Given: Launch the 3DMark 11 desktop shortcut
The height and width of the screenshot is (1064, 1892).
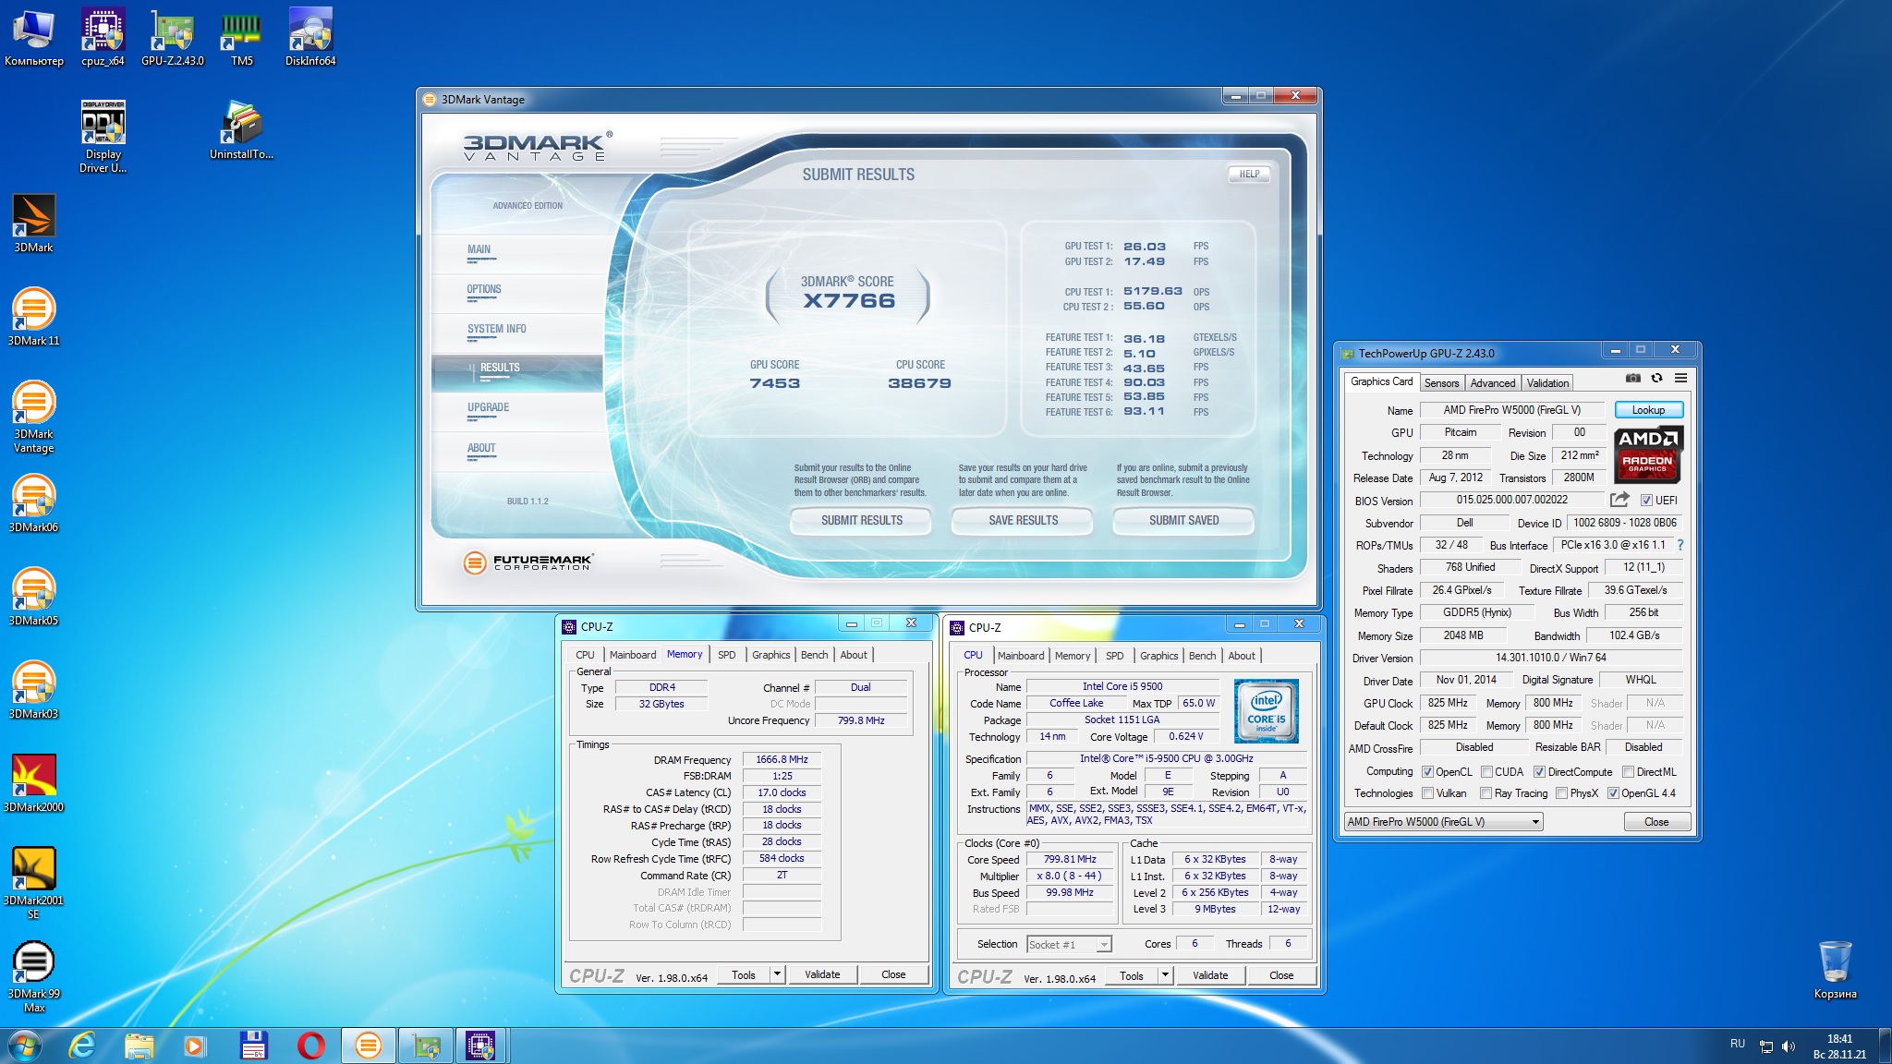Looking at the screenshot, I should (x=33, y=317).
